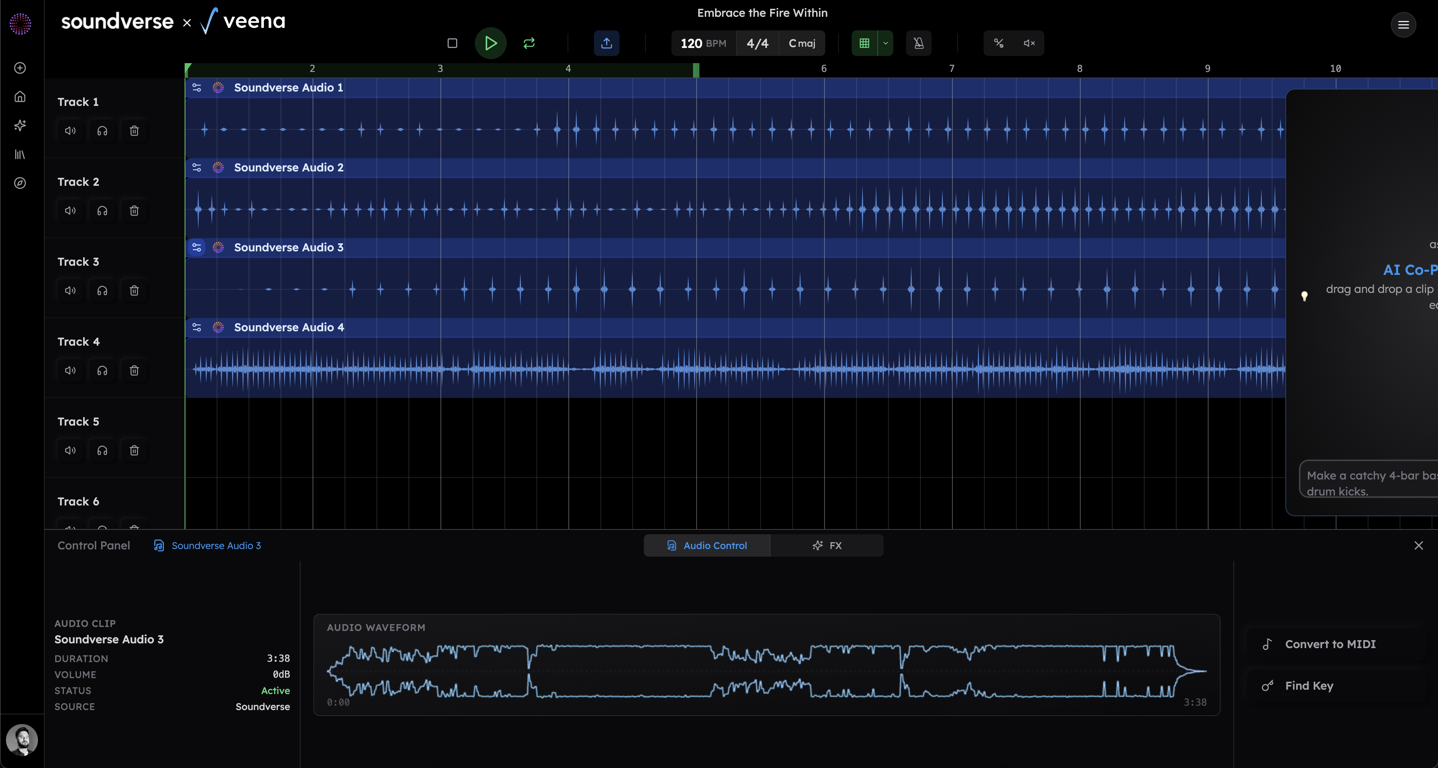
Task: Click the Track 6 name label
Action: tap(78, 501)
